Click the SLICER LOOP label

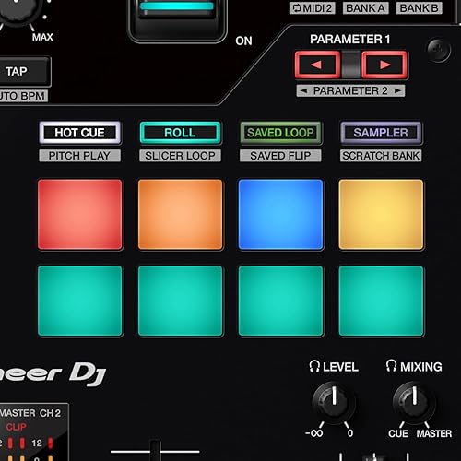pyautogui.click(x=180, y=156)
